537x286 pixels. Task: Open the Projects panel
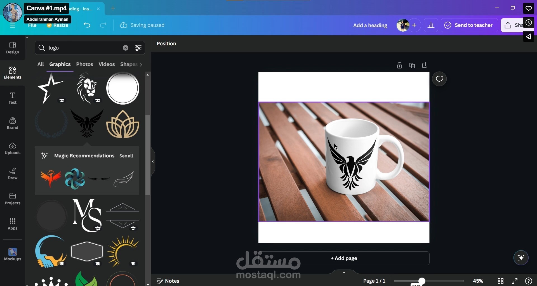(x=13, y=199)
